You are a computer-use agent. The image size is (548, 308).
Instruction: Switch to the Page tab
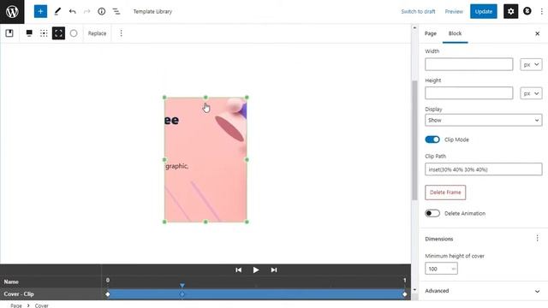pos(430,33)
